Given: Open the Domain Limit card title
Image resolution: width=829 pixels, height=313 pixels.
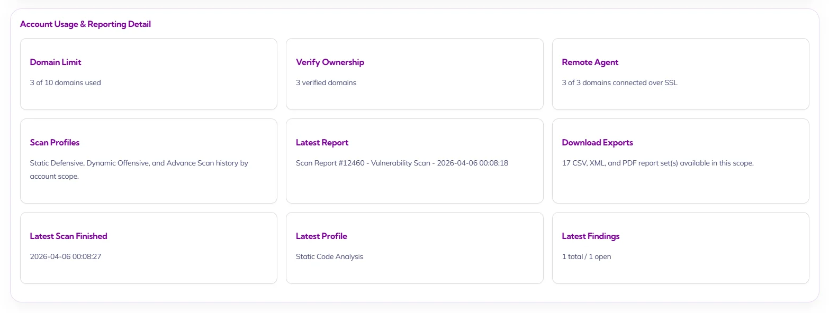Looking at the screenshot, I should point(56,62).
